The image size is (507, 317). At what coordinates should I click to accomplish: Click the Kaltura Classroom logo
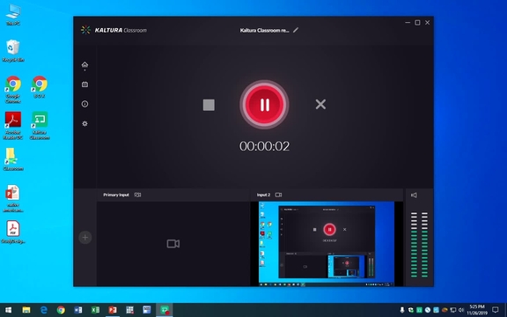tap(114, 30)
